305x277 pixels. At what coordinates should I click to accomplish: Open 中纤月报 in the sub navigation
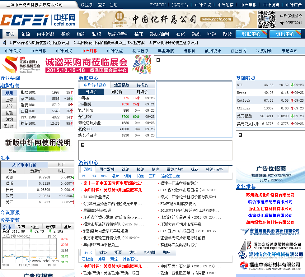click(90, 51)
